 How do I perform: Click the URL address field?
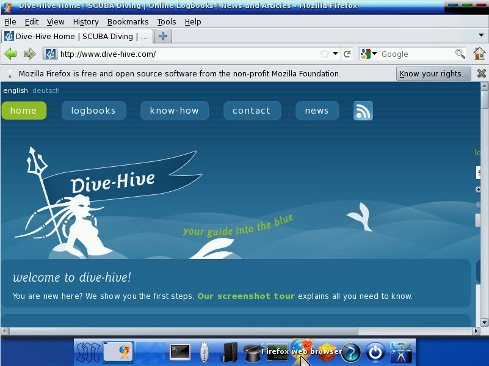(x=189, y=54)
